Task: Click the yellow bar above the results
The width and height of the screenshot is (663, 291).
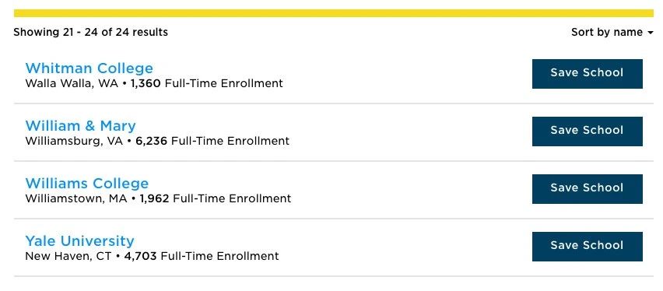Action: pos(334,13)
